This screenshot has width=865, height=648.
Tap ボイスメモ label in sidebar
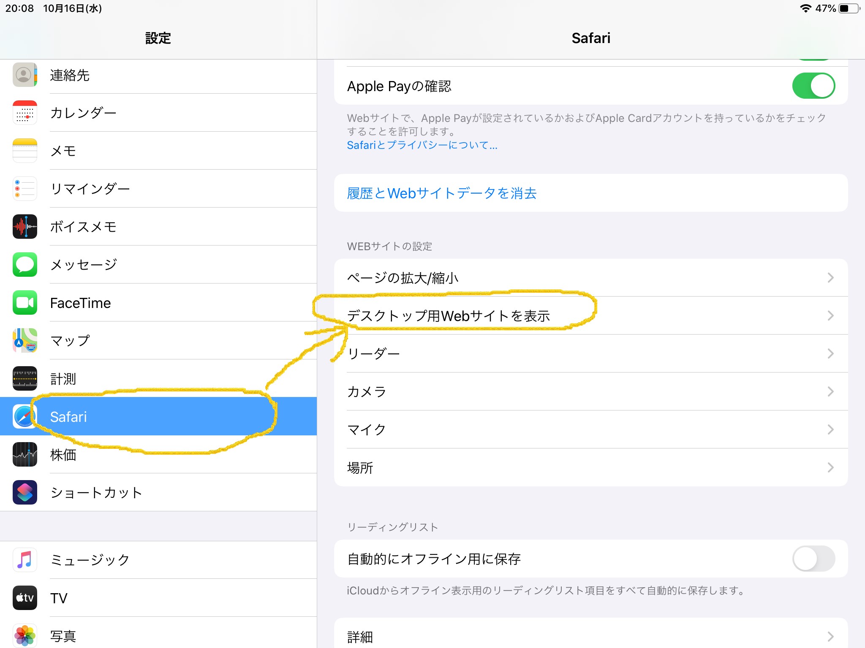point(83,227)
